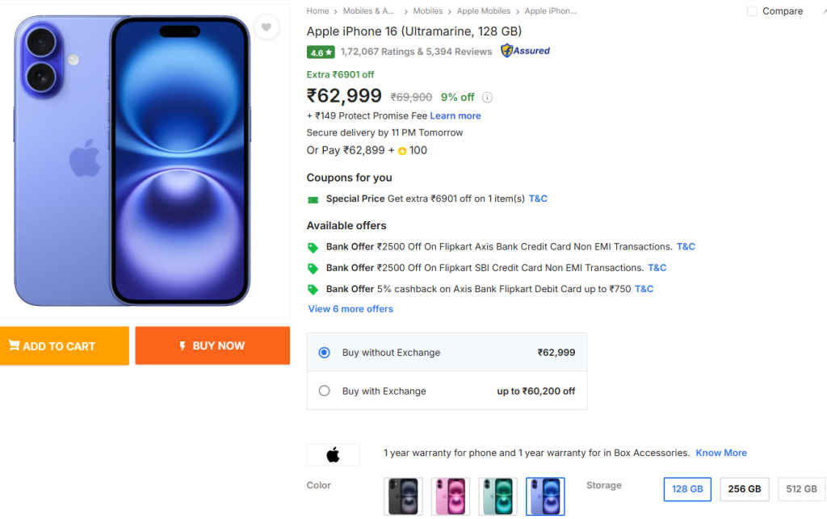Click the 4.6 star rating badge
This screenshot has width=827, height=519.
tap(321, 52)
